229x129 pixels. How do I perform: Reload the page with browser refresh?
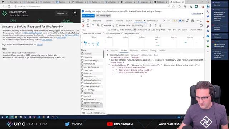(9, 6)
